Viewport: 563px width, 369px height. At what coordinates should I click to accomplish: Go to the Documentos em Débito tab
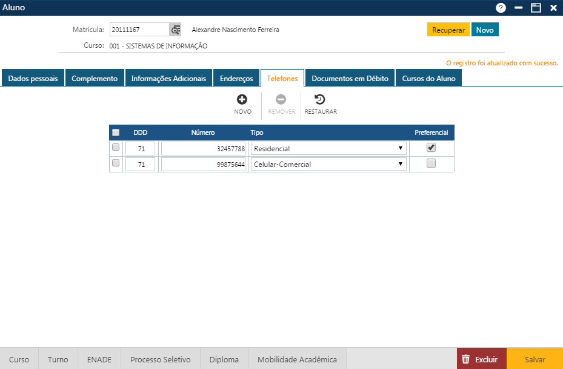(x=350, y=79)
